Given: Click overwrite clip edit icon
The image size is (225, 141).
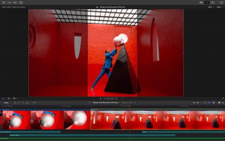Looking at the screenshot, I should (27, 102).
